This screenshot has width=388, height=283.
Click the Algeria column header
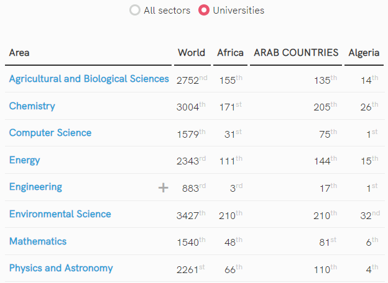click(x=364, y=53)
